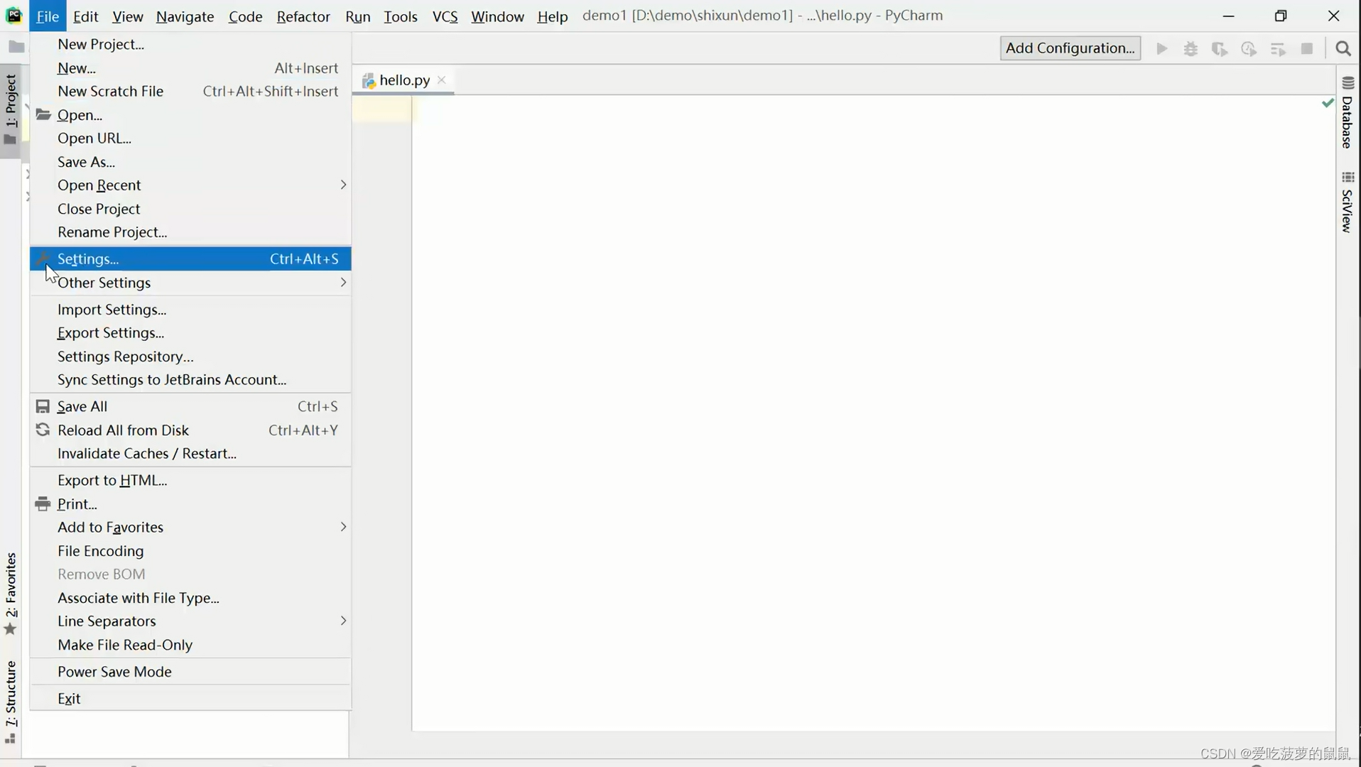
Task: Choose Invalidate Caches / Restart...
Action: point(190,454)
